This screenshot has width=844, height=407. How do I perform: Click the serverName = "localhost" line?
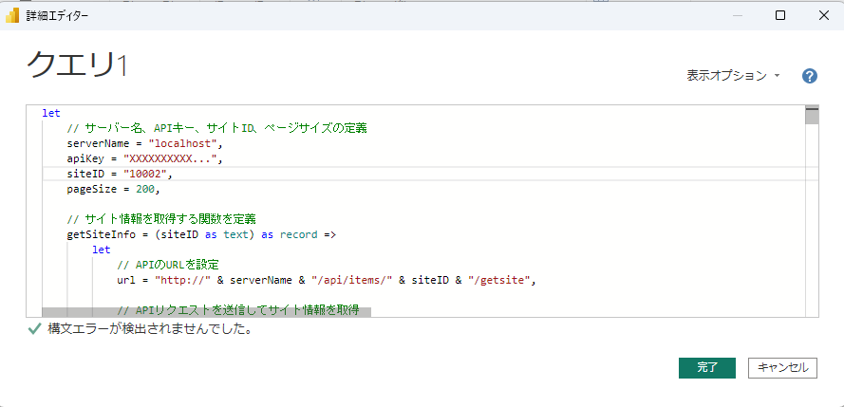pyautogui.click(x=145, y=144)
